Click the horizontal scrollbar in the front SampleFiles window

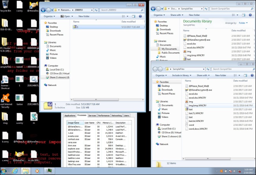[x=208, y=159]
